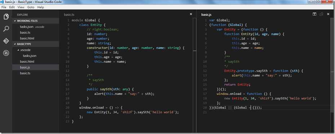
Task: Click 'Entity.prototype.saySth' line in basic.js
Action: pos(264,71)
